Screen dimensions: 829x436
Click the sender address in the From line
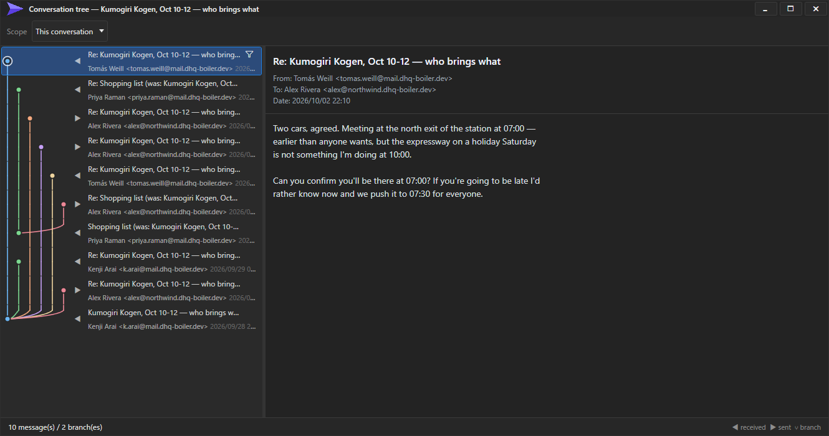click(394, 78)
